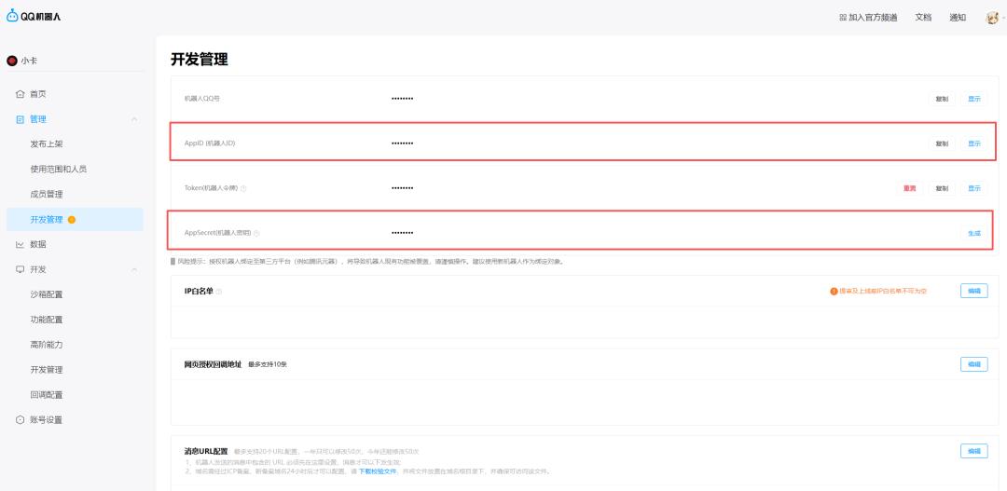Click the 小卡 bot avatar icon
Viewport: 1007px width, 491px height.
coord(11,61)
